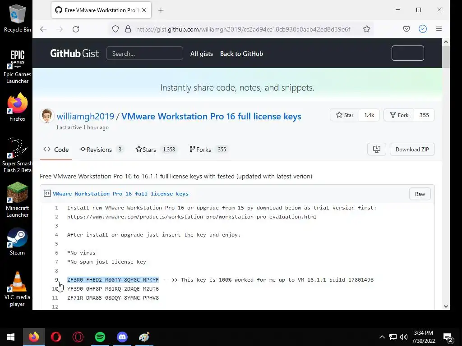Image resolution: width=462 pixels, height=346 pixels.
Task: Open a new browser tab with plus
Action: (161, 10)
